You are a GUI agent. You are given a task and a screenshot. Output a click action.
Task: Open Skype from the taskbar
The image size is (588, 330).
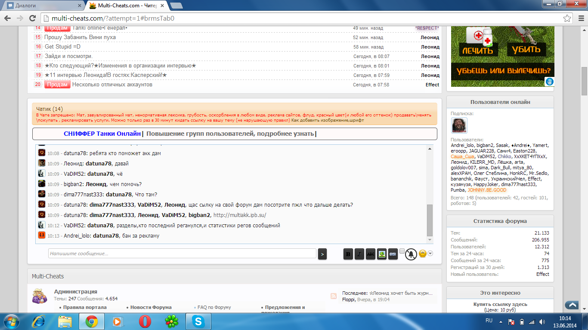198,321
